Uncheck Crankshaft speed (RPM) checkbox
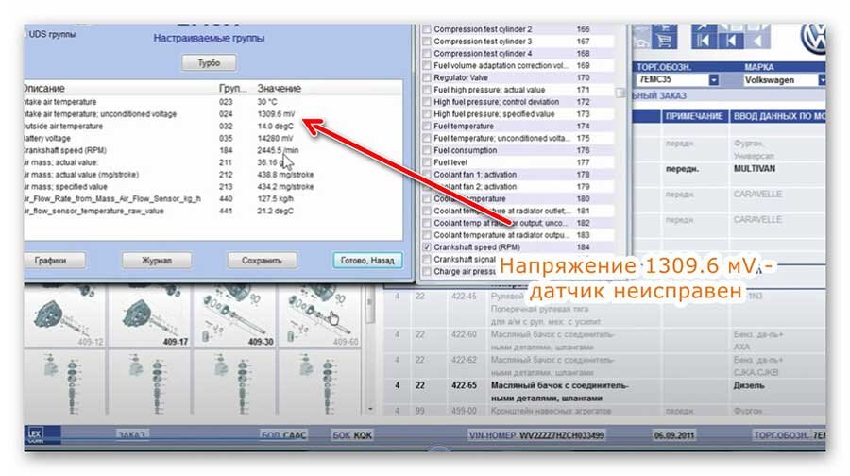 (427, 246)
